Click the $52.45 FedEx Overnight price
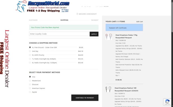This screenshot has height=107, width=173. click(x=81, y=59)
